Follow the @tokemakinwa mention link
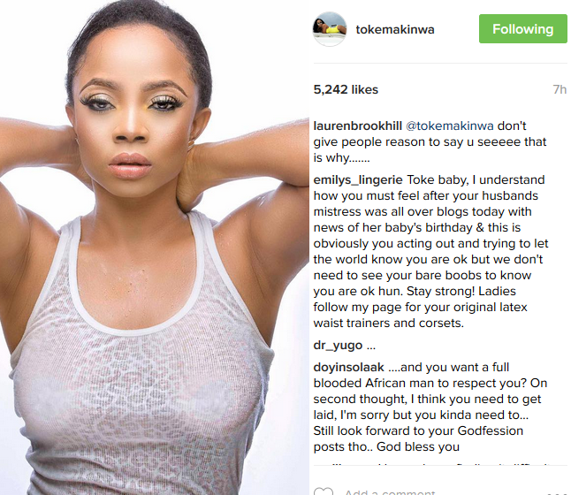Image resolution: width=571 pixels, height=495 pixels. pos(450,126)
